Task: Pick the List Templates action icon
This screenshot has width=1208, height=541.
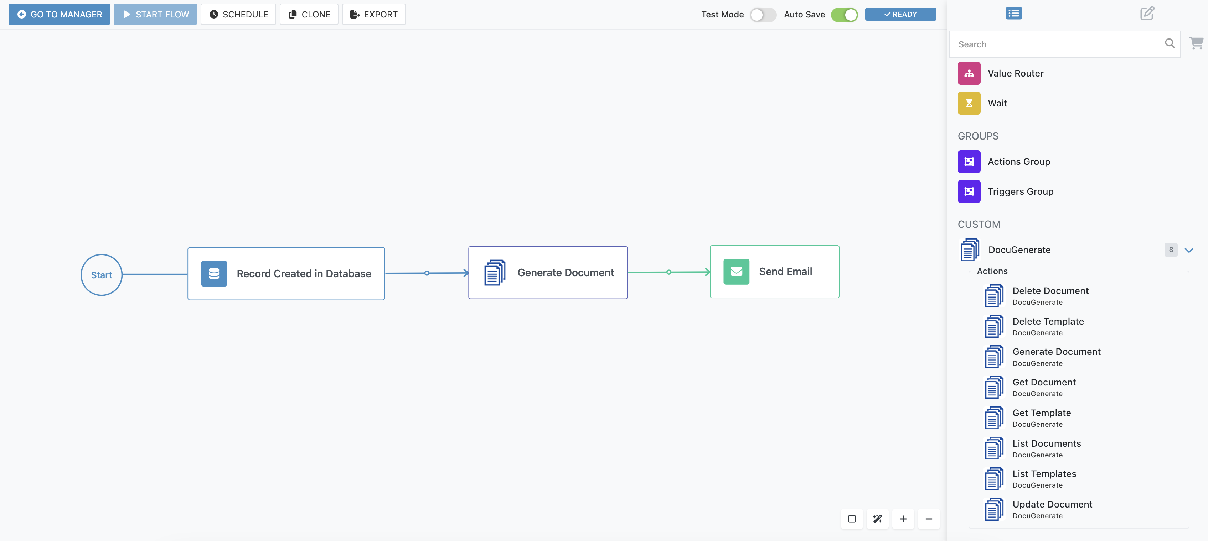Action: 994,478
